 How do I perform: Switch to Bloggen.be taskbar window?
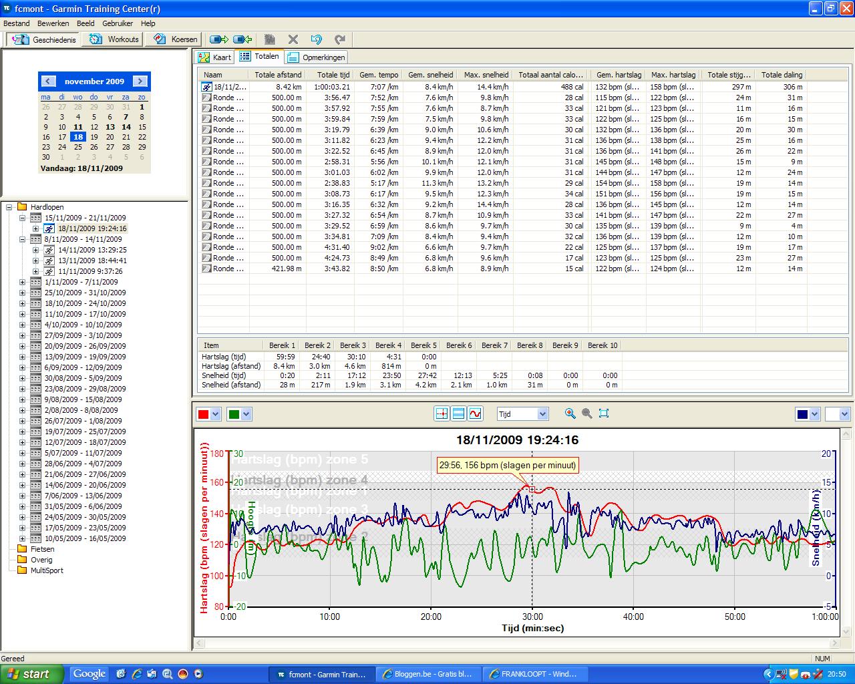point(427,674)
